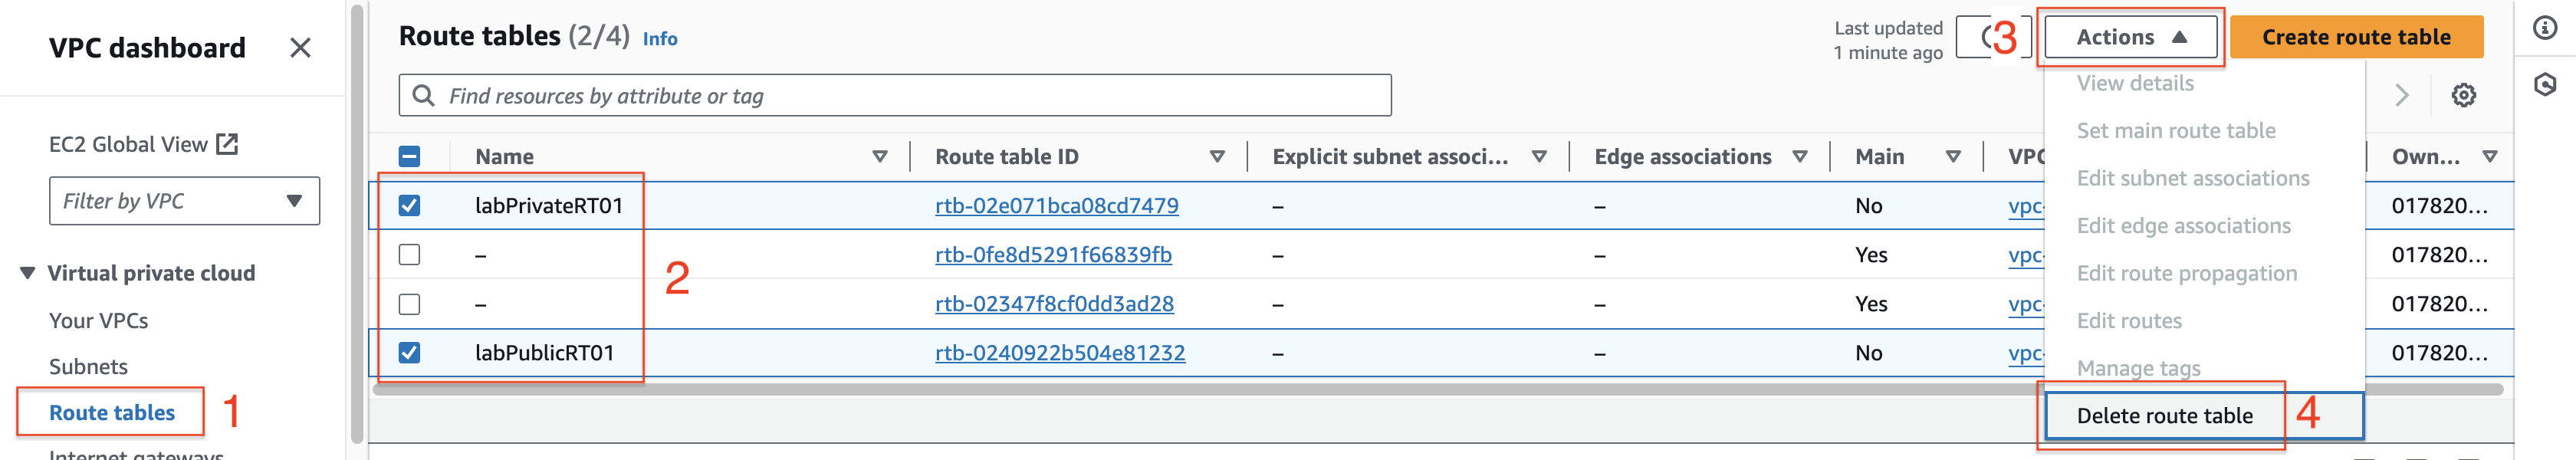Uncheck the labPublicRT01 row checkbox
This screenshot has width=2576, height=460.
click(409, 352)
